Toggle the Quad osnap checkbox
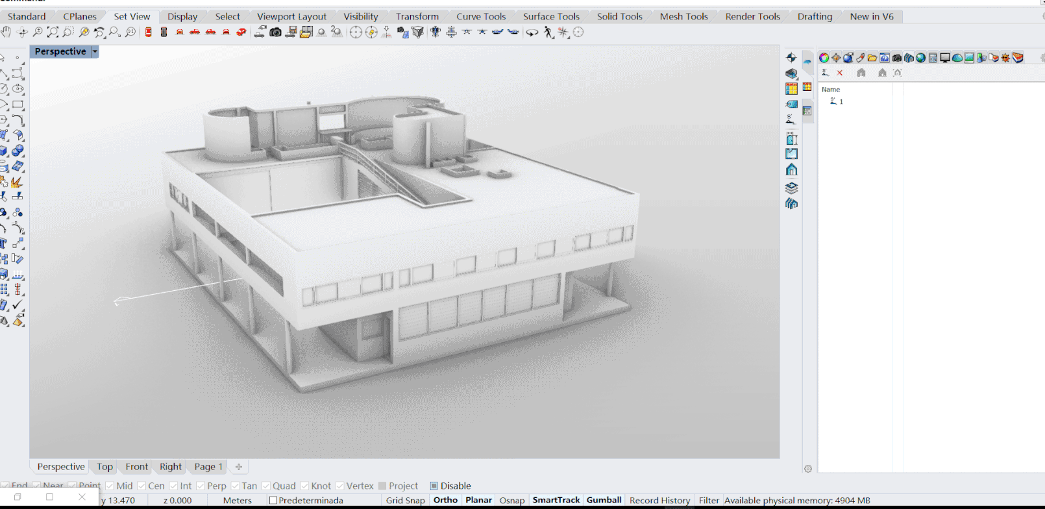This screenshot has height=509, width=1045. pyautogui.click(x=266, y=486)
